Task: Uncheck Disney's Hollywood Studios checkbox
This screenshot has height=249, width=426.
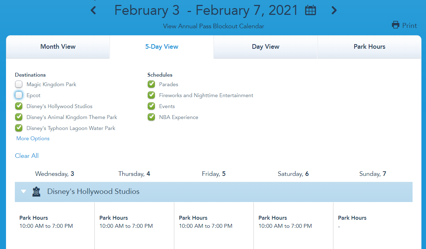Action: tap(19, 106)
